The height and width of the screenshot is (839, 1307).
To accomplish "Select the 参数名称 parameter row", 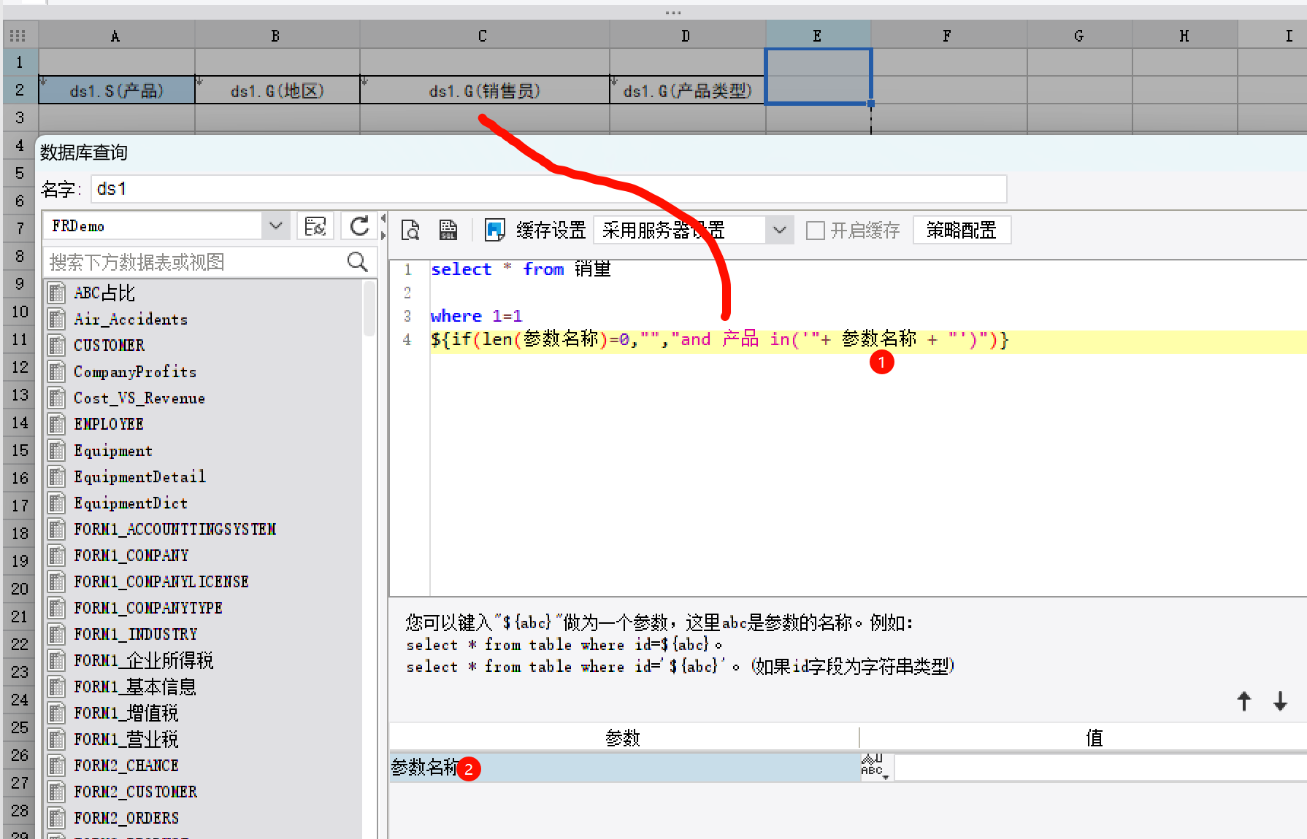I will (625, 768).
